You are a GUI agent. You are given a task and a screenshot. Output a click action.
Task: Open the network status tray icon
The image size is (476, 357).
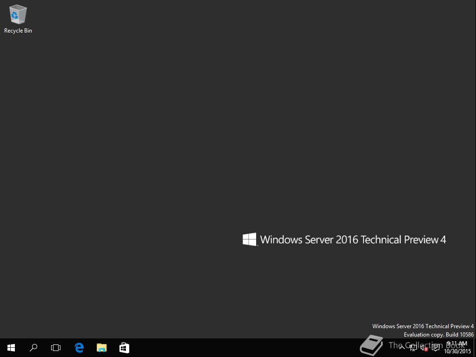tap(413, 348)
